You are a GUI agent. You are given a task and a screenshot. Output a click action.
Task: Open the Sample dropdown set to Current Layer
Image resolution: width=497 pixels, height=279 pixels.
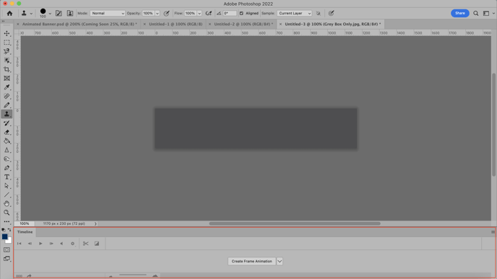295,13
